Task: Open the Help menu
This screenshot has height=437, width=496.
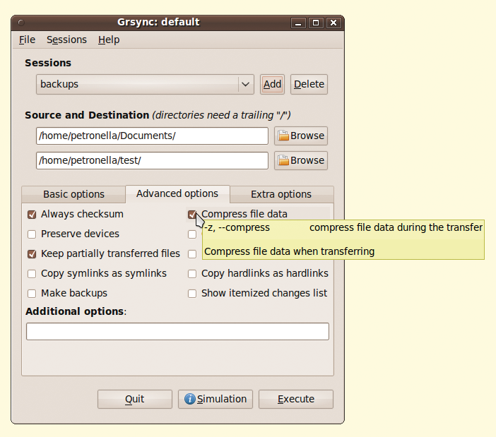Action: [109, 40]
